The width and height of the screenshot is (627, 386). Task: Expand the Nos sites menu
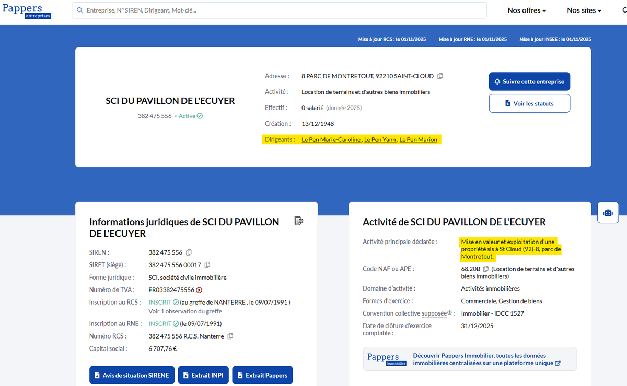point(584,10)
